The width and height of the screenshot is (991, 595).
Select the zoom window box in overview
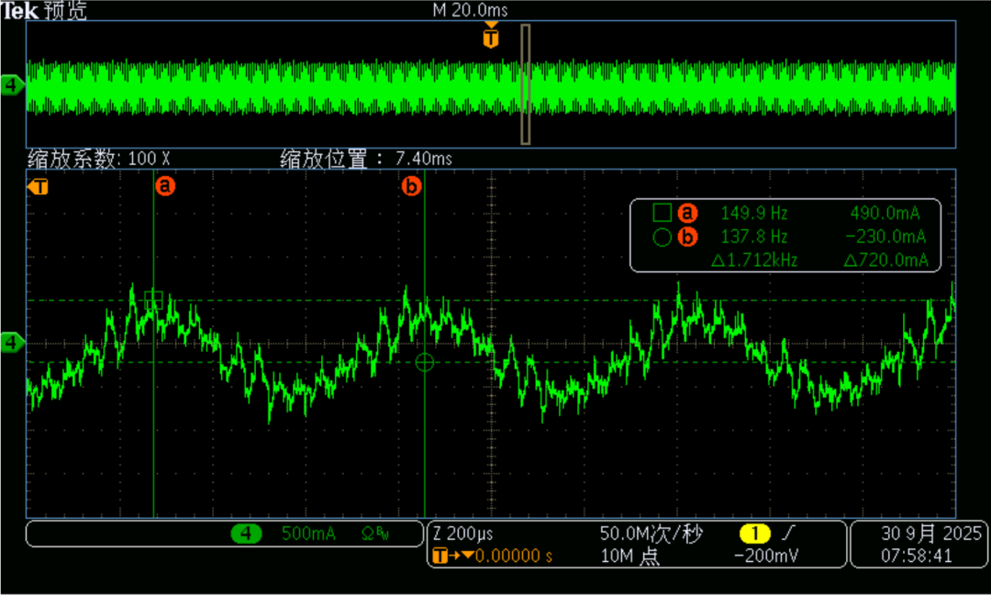tap(526, 84)
